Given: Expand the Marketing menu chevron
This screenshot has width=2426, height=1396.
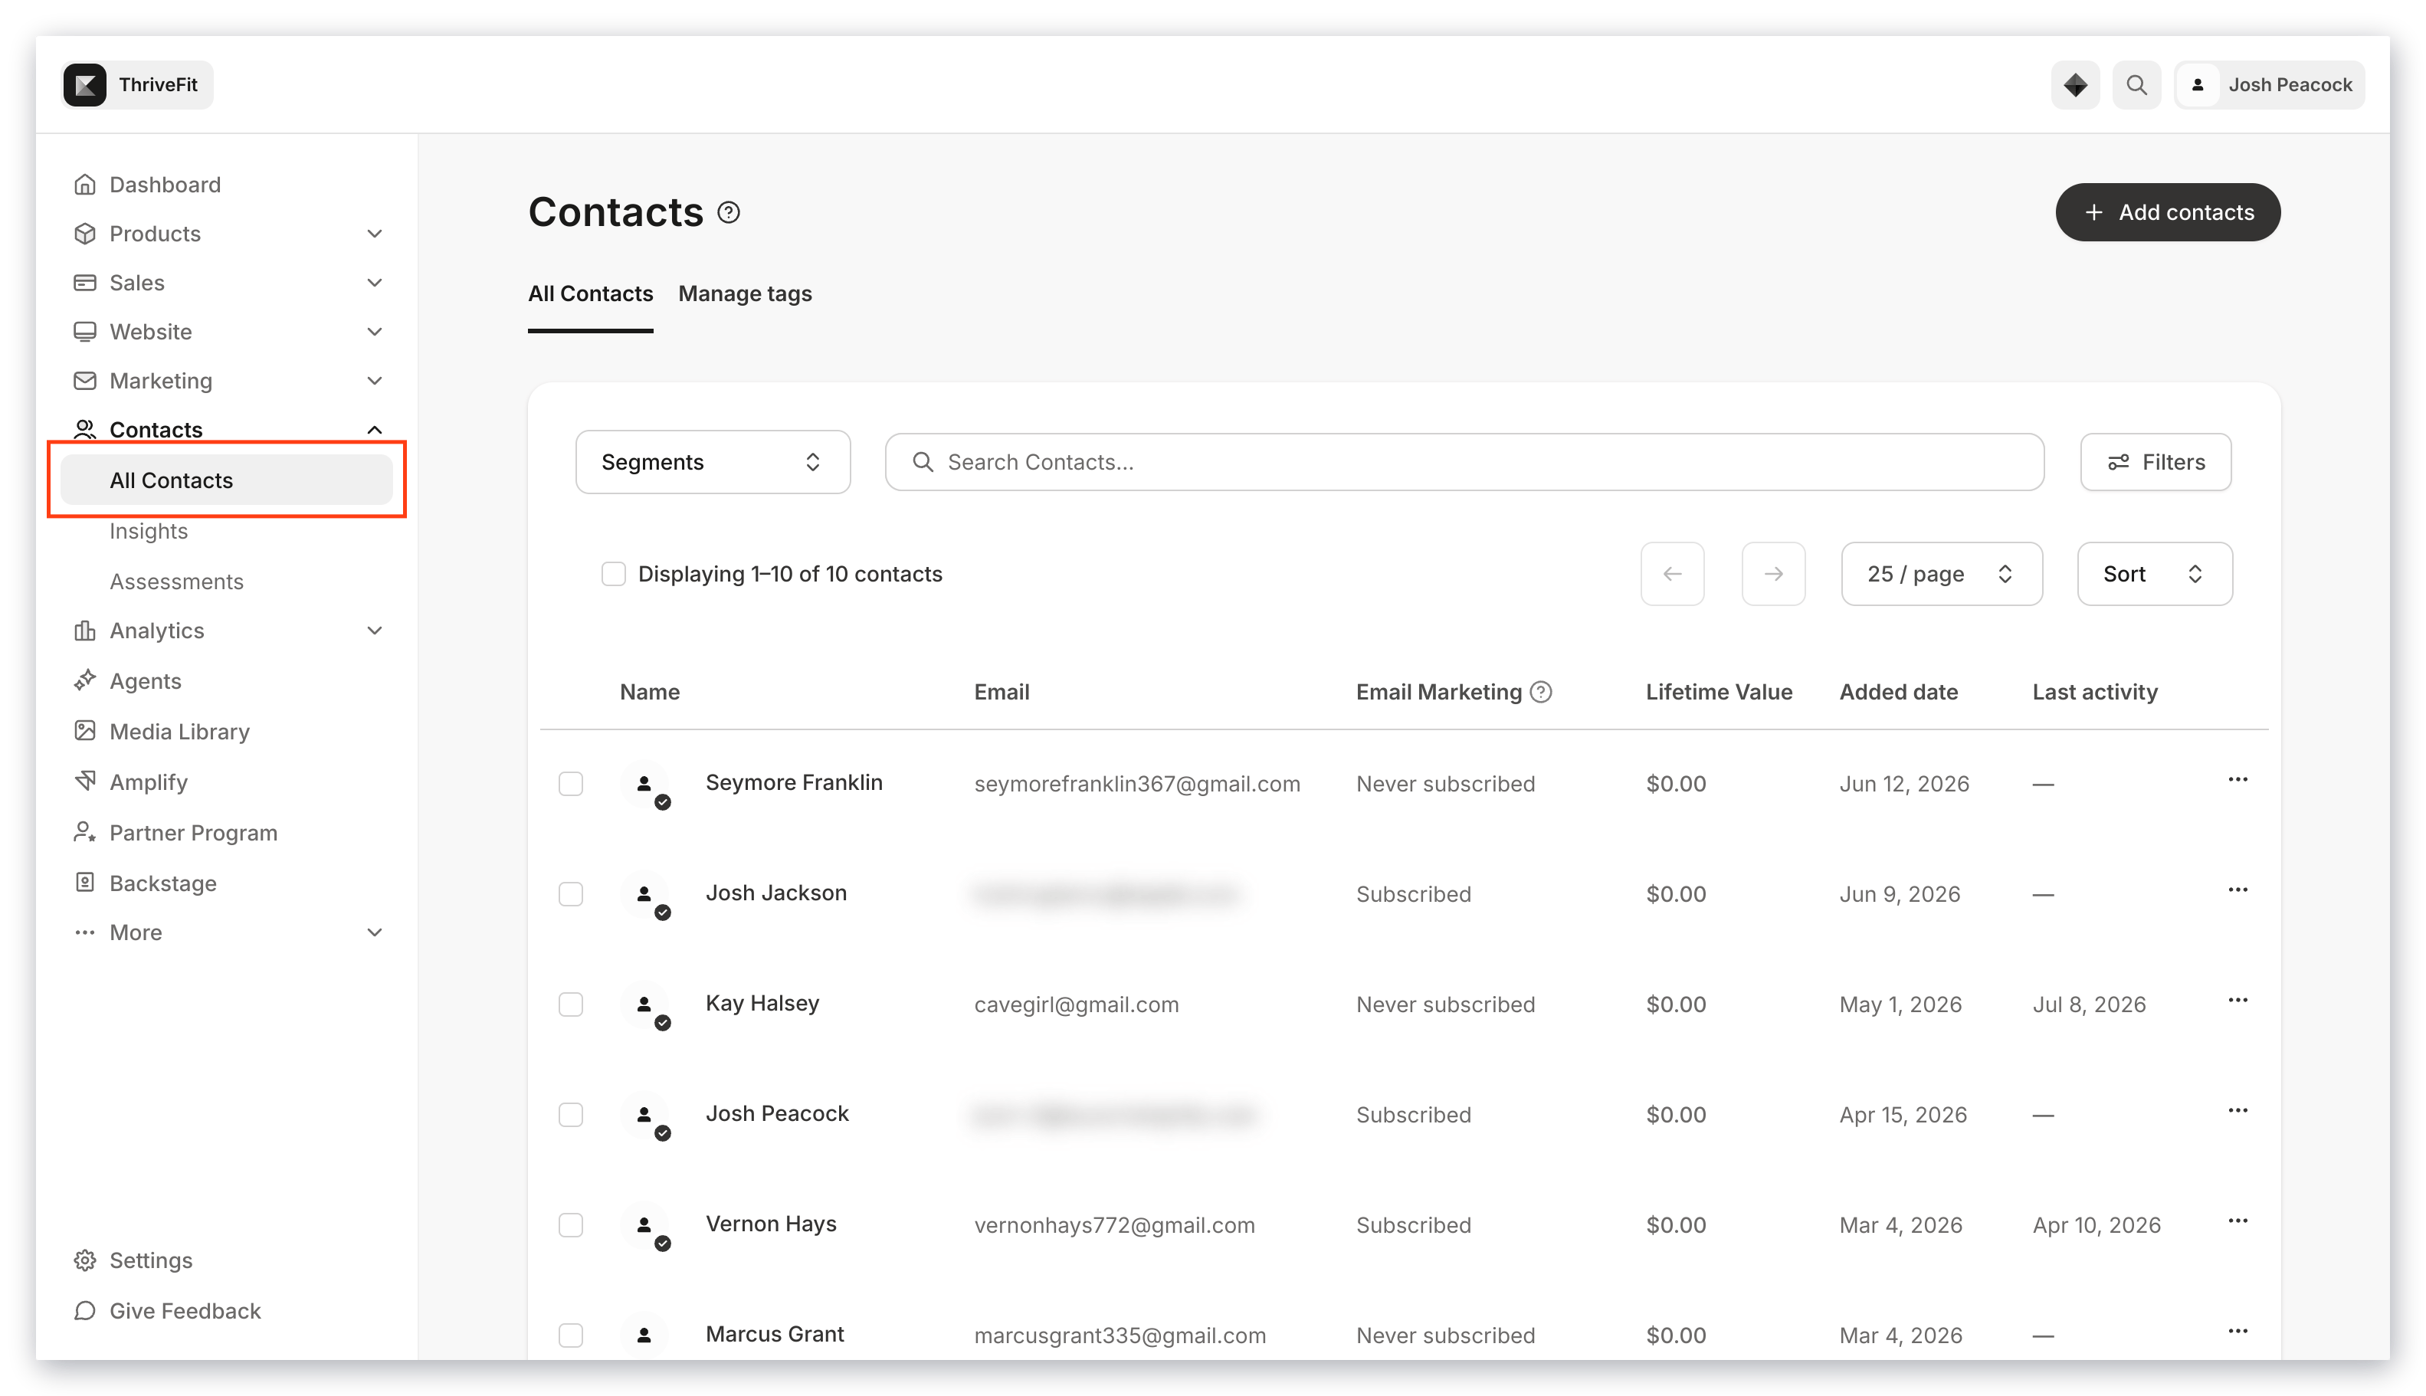Looking at the screenshot, I should coord(375,381).
